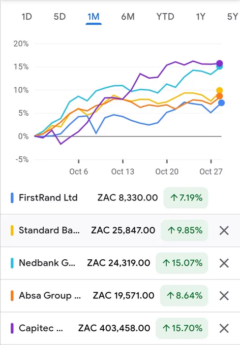The image size is (240, 345).
Task: Switch to the 1D time range tab
Action: point(26,17)
